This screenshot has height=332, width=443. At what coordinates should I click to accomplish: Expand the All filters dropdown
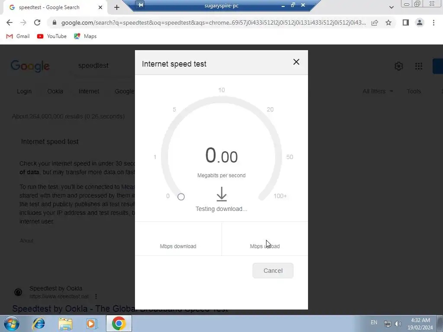click(x=377, y=91)
